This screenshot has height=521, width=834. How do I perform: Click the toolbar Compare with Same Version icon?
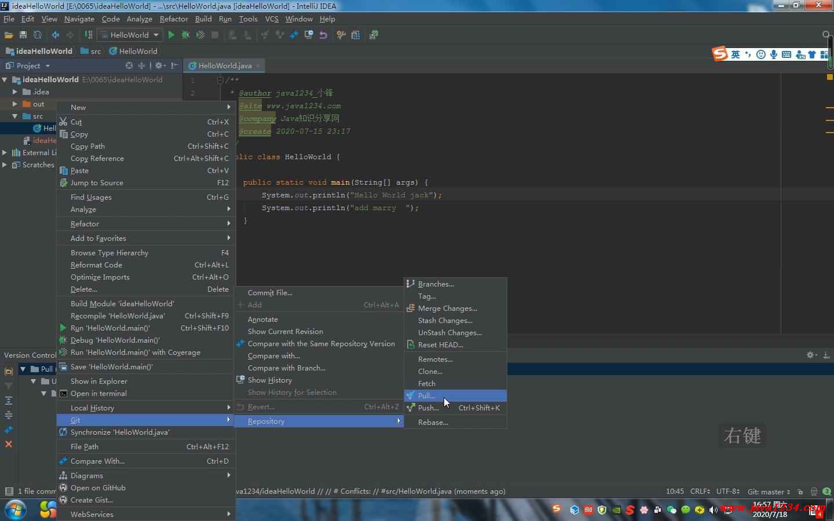pyautogui.click(x=294, y=35)
